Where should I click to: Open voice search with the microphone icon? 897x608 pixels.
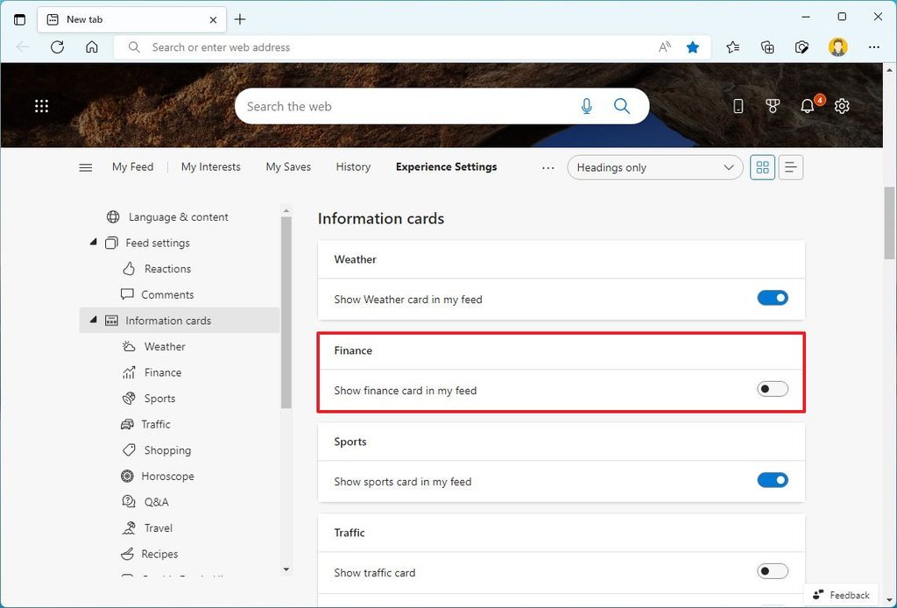point(586,106)
